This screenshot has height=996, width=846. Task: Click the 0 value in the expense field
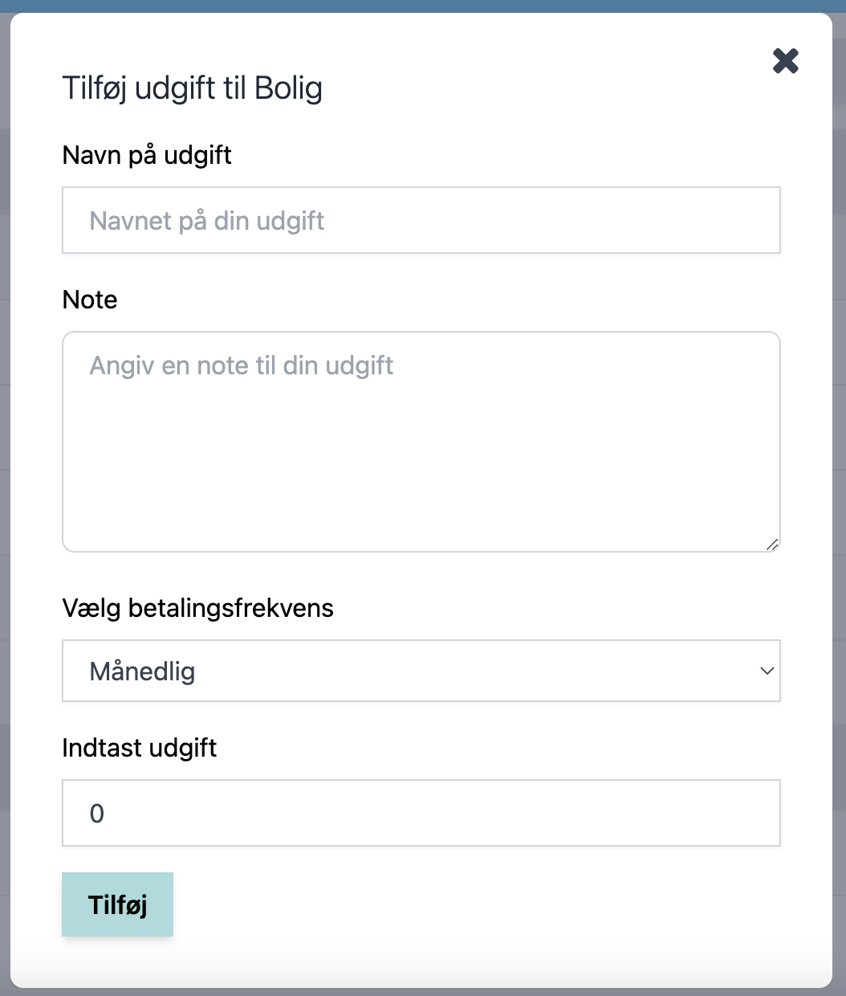click(x=97, y=814)
